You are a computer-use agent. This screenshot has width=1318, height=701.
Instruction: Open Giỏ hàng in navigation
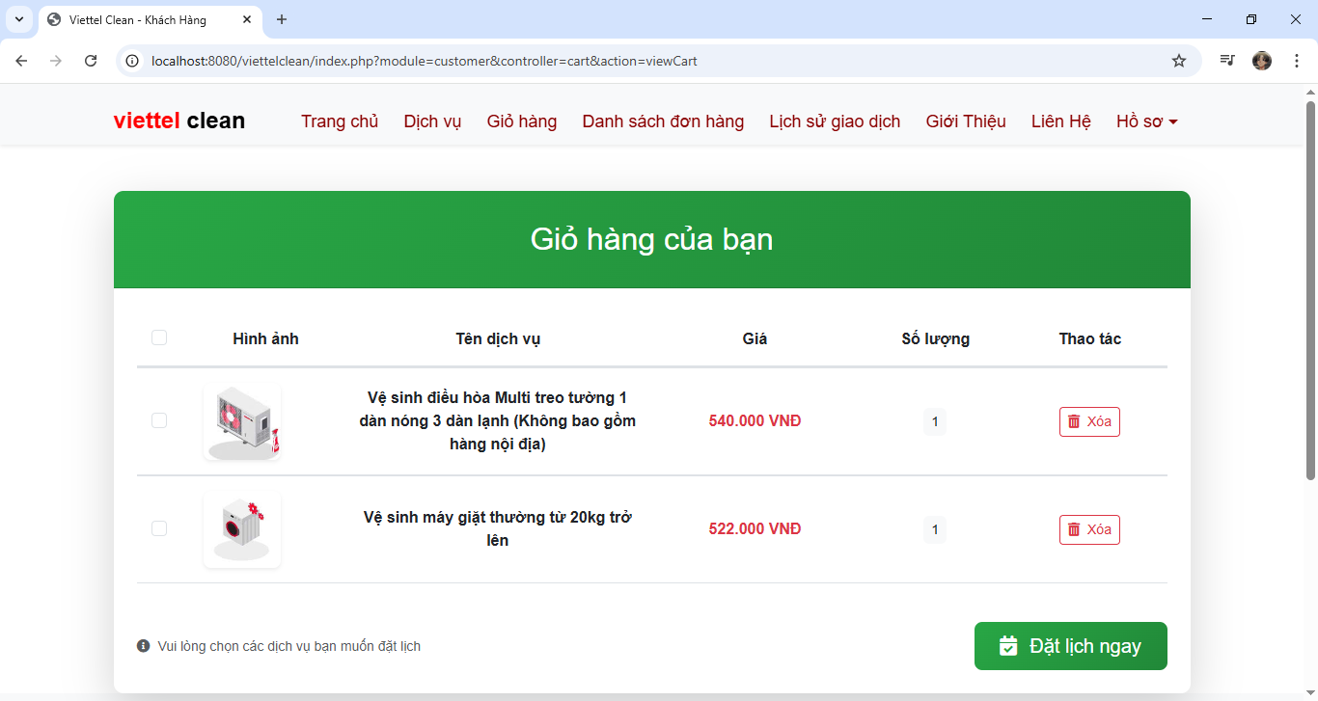(522, 121)
